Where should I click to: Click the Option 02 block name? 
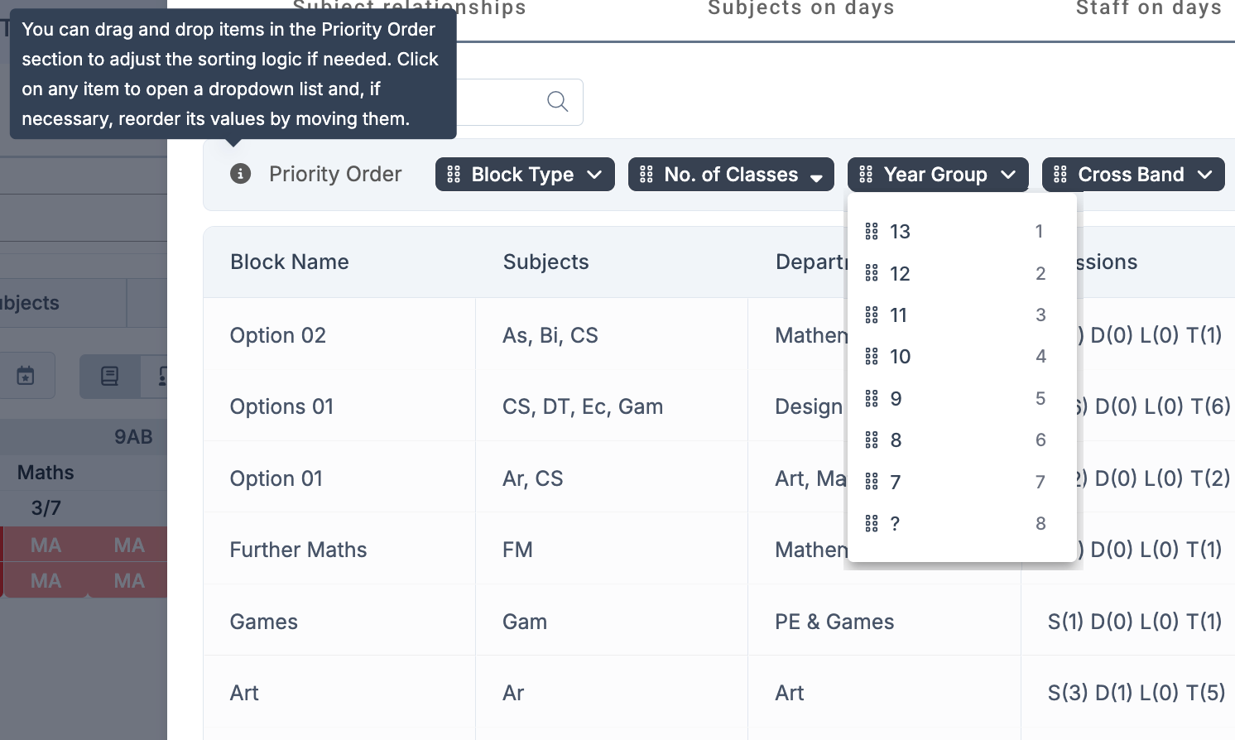coord(278,335)
